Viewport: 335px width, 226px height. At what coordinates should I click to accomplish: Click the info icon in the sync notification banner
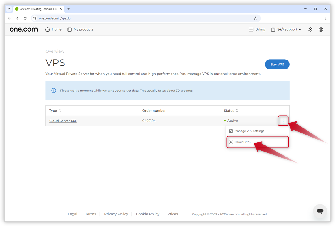click(53, 91)
